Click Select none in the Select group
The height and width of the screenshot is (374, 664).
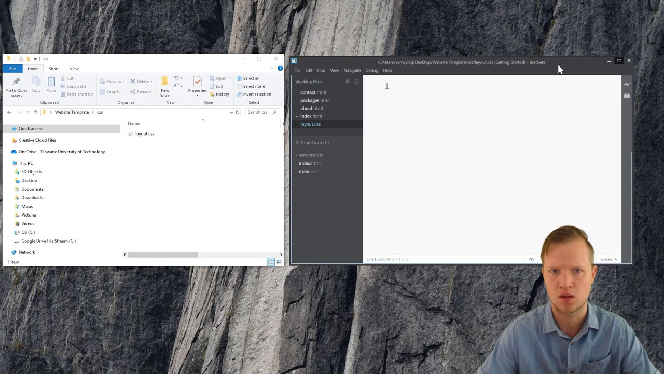coord(251,86)
